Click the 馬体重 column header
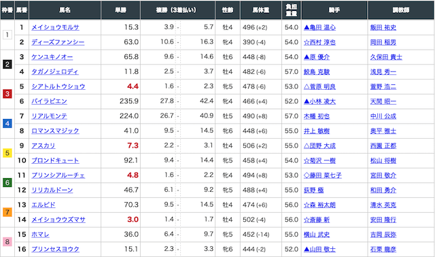The height and width of the screenshot is (257, 435). (x=261, y=10)
